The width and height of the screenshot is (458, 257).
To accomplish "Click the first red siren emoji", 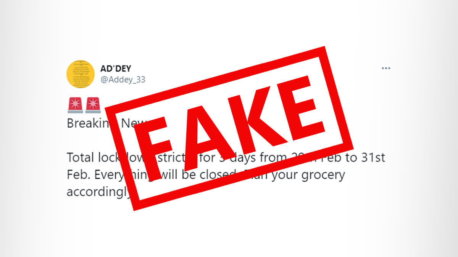I will tap(75, 105).
